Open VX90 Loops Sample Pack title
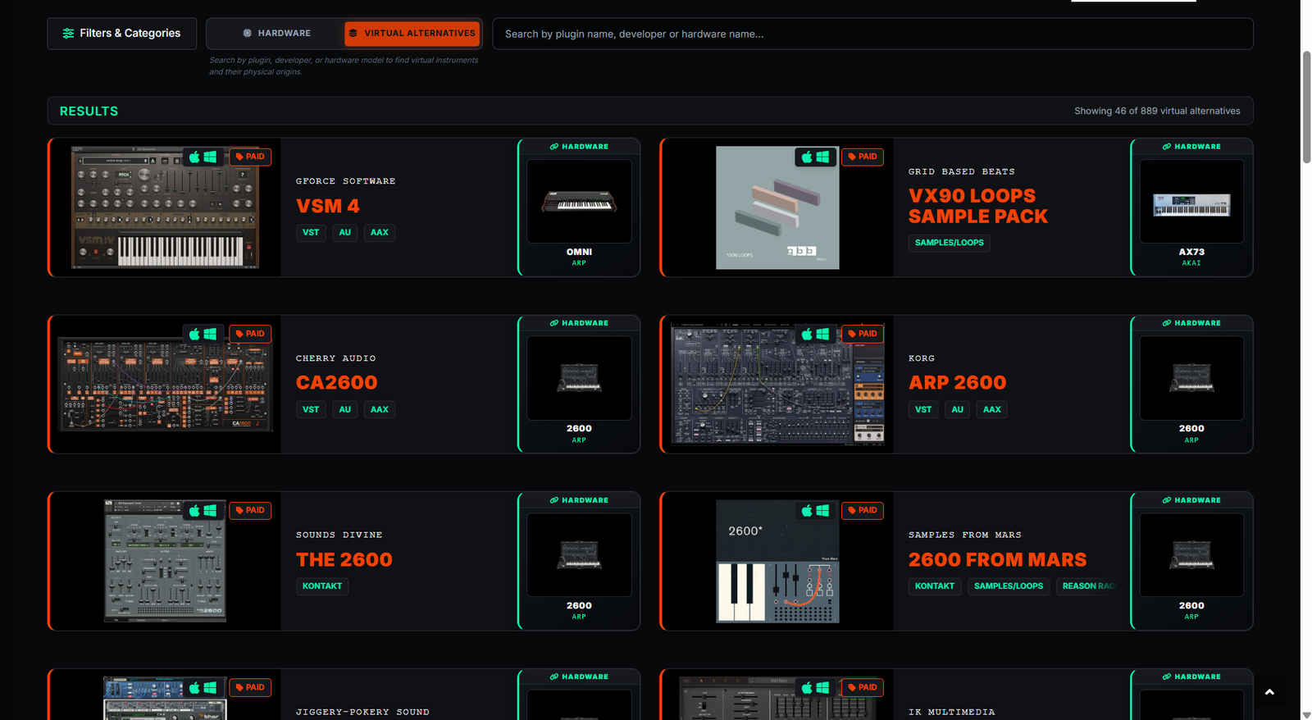 click(x=978, y=206)
